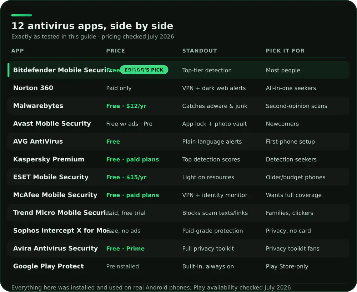The width and height of the screenshot is (357, 292).
Task: Click Kaspersky's 'Free · paid plans' price
Action: pyautogui.click(x=133, y=159)
